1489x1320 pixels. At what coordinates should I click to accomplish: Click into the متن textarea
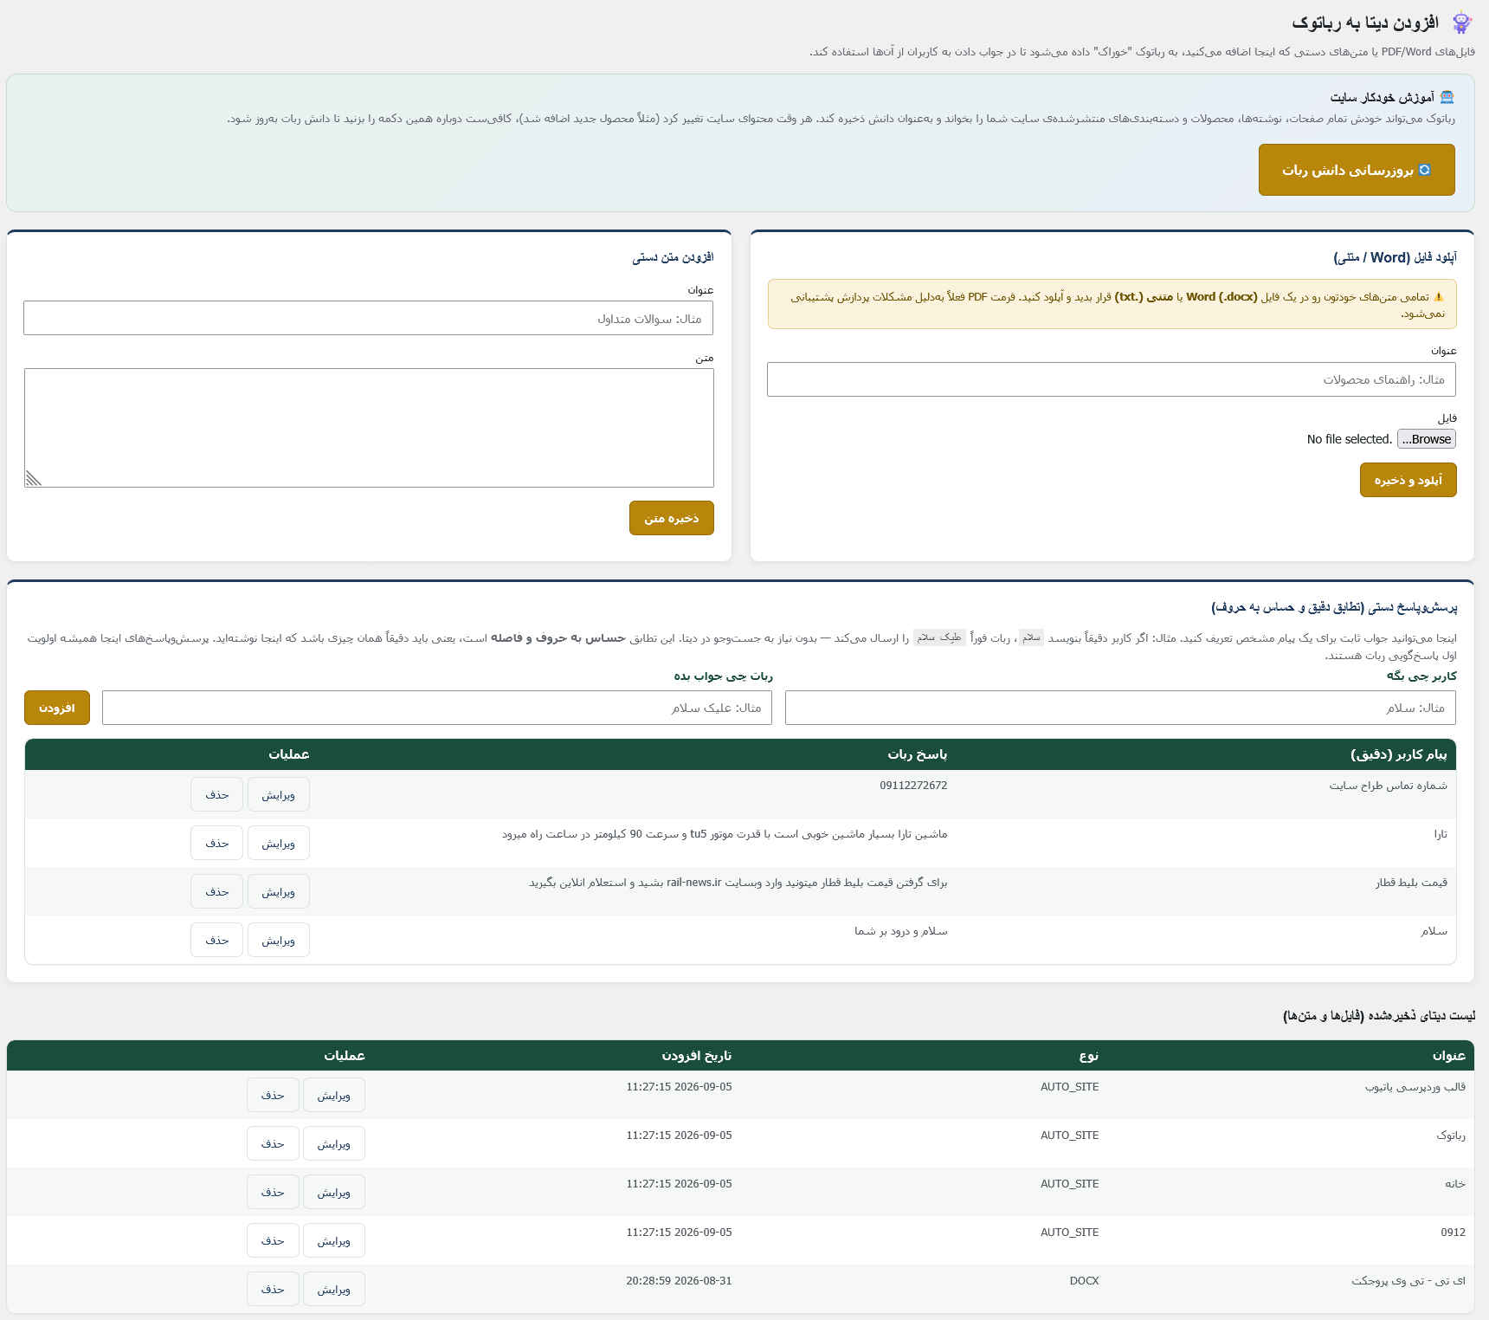click(369, 428)
